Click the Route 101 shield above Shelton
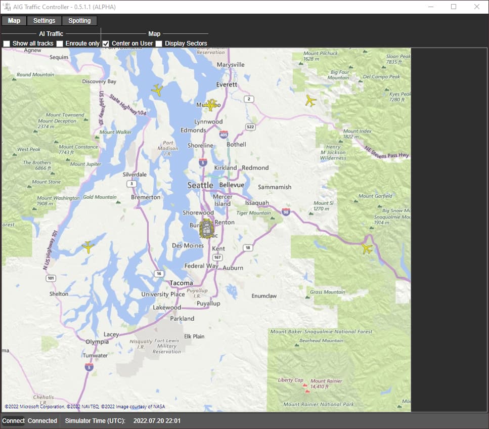The width and height of the screenshot is (489, 429). coord(51,278)
